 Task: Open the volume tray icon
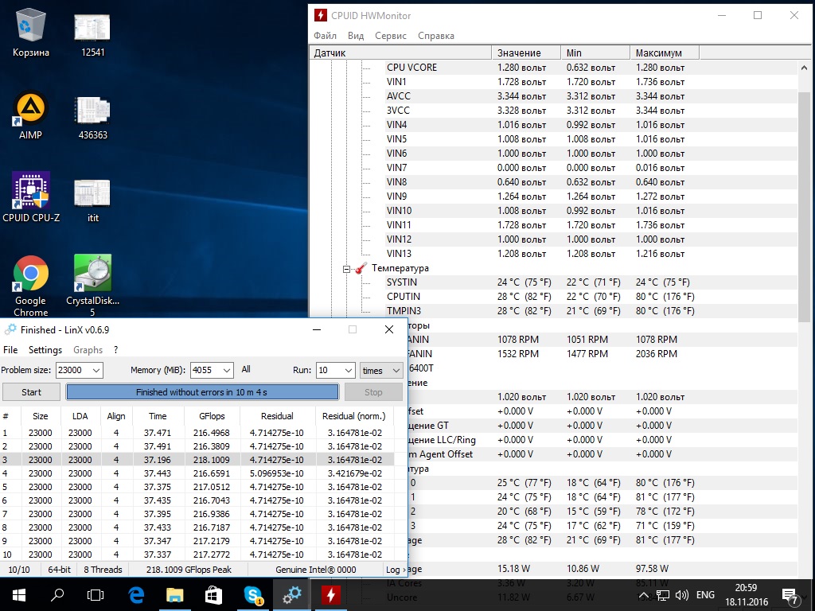(681, 595)
